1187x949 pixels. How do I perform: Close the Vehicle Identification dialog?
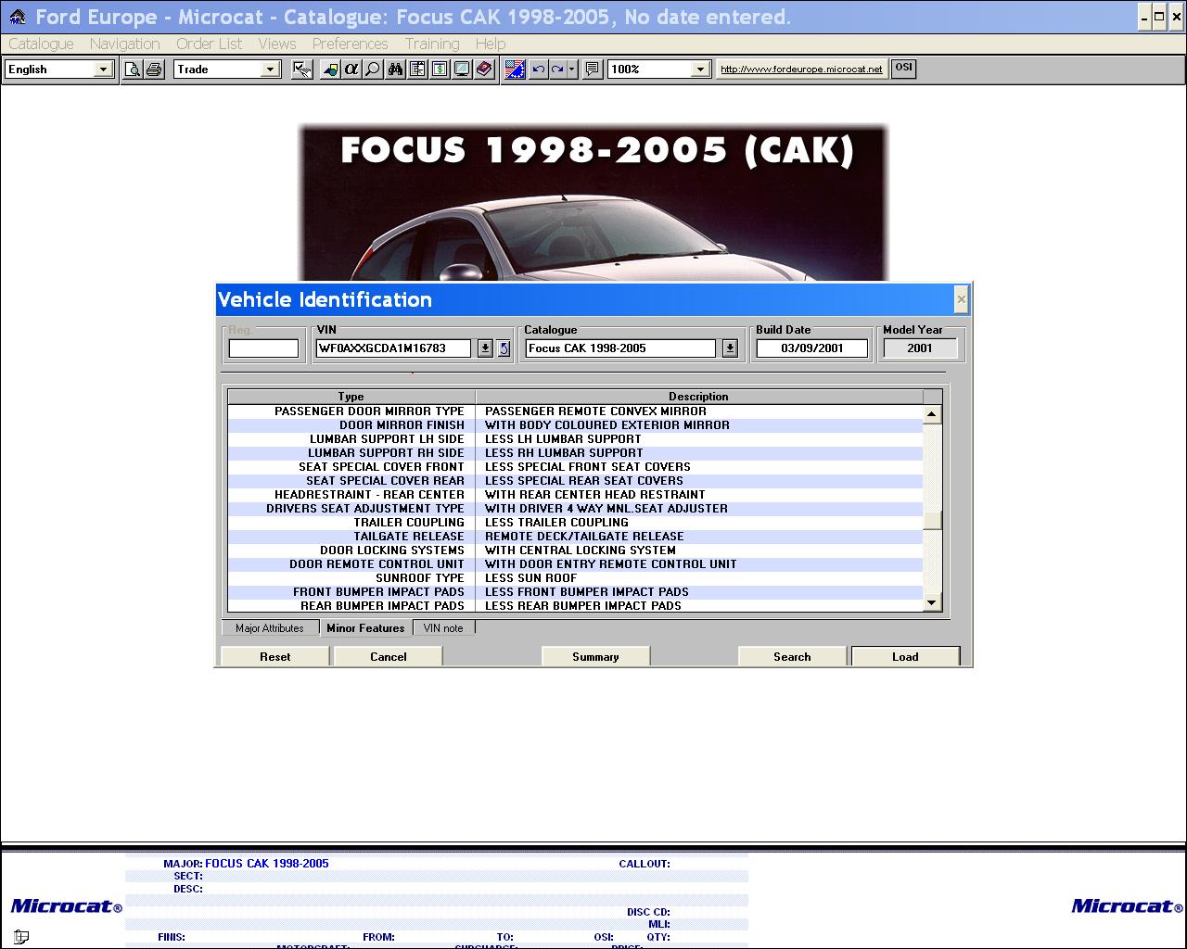click(962, 299)
